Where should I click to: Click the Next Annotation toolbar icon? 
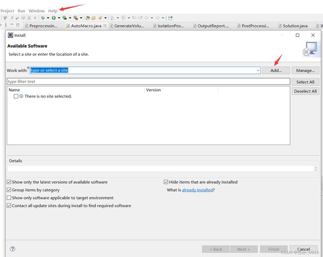tap(112, 18)
